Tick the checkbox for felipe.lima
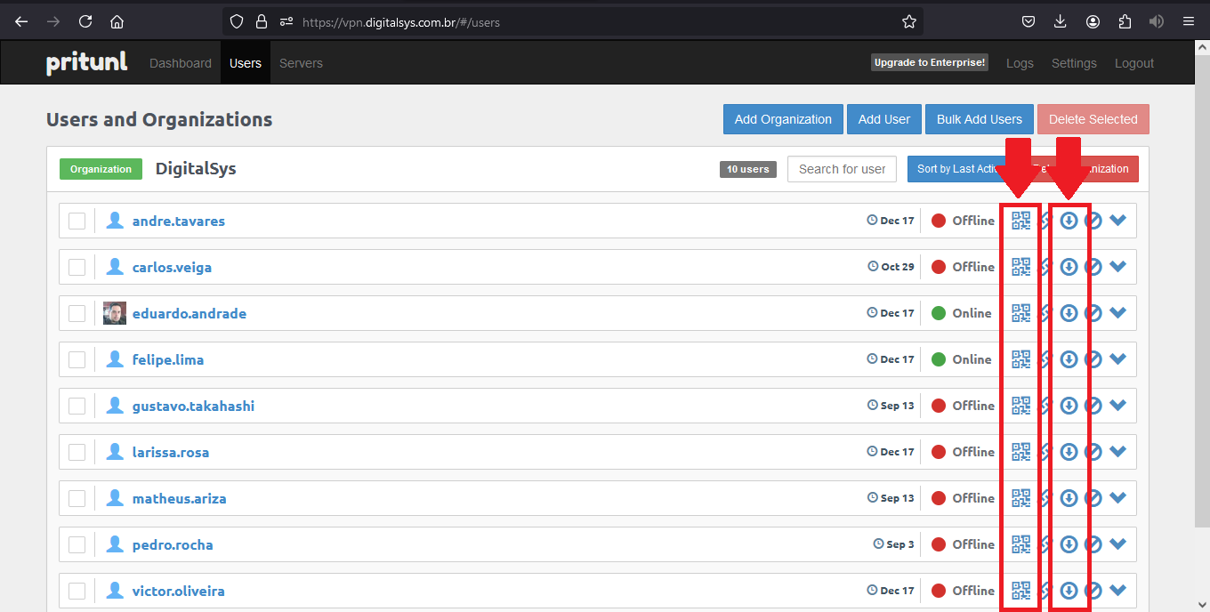 [x=77, y=359]
